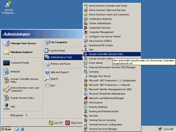Viewport: 176px width, 132px height.
Task: Open pinned Active Directory Users and Computers
Action: click(x=22, y=89)
